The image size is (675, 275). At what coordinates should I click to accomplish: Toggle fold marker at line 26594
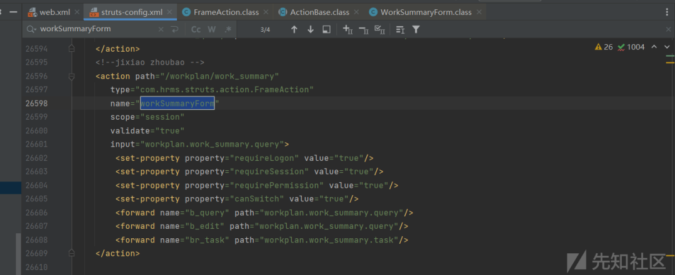tap(72, 49)
